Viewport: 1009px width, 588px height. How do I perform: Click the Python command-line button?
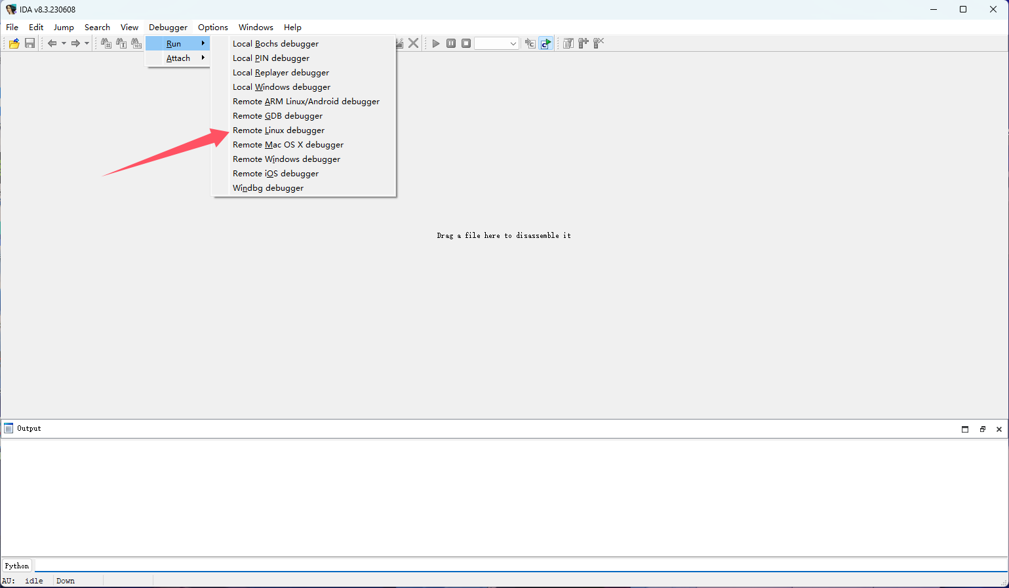tap(17, 566)
